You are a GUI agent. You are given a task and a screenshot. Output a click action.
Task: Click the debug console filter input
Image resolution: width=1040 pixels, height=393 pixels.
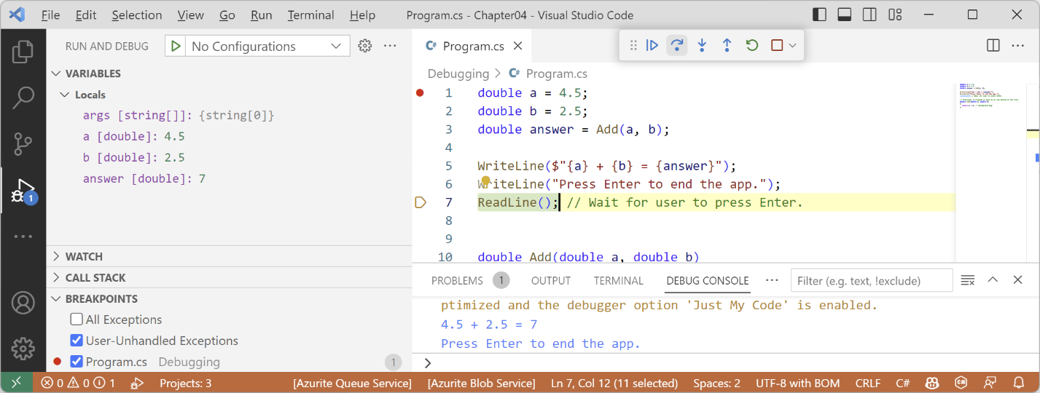pos(871,280)
